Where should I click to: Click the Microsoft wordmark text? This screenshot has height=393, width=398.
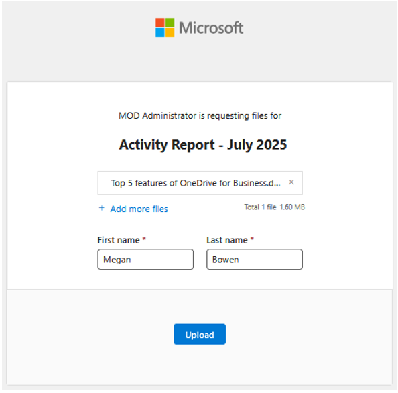211,27
